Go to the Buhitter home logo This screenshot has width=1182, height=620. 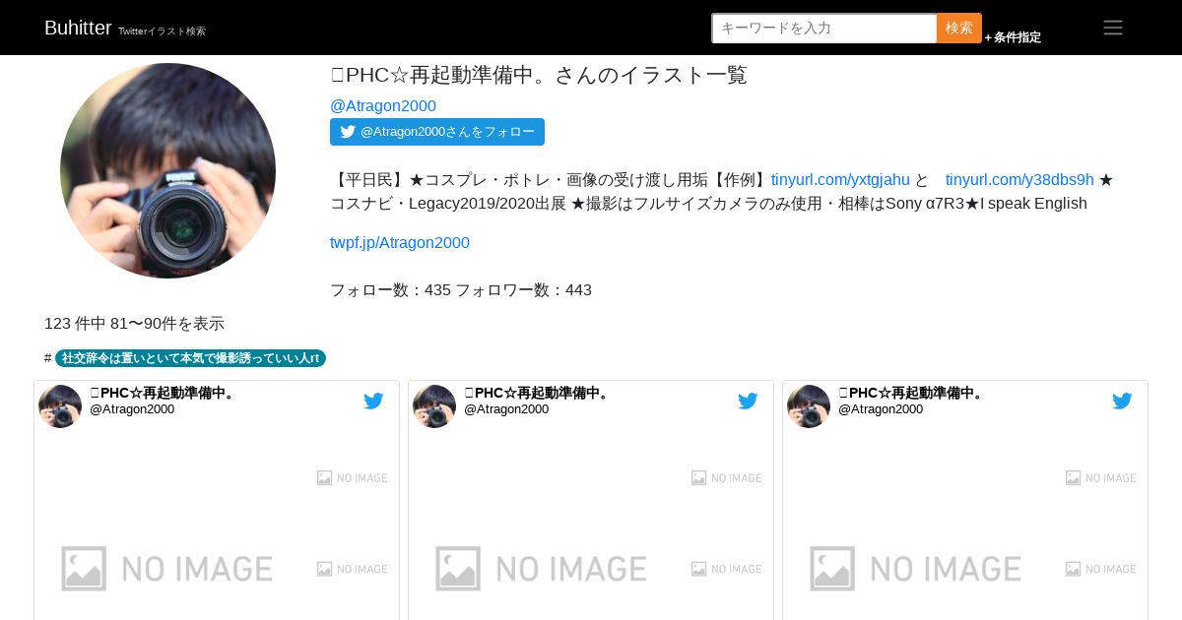click(78, 28)
